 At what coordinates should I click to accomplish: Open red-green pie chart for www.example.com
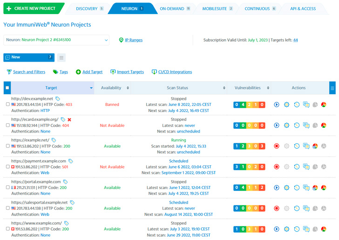[x=324, y=229]
